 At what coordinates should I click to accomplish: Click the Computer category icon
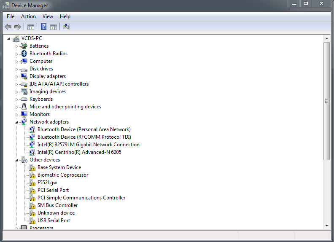pos(24,61)
